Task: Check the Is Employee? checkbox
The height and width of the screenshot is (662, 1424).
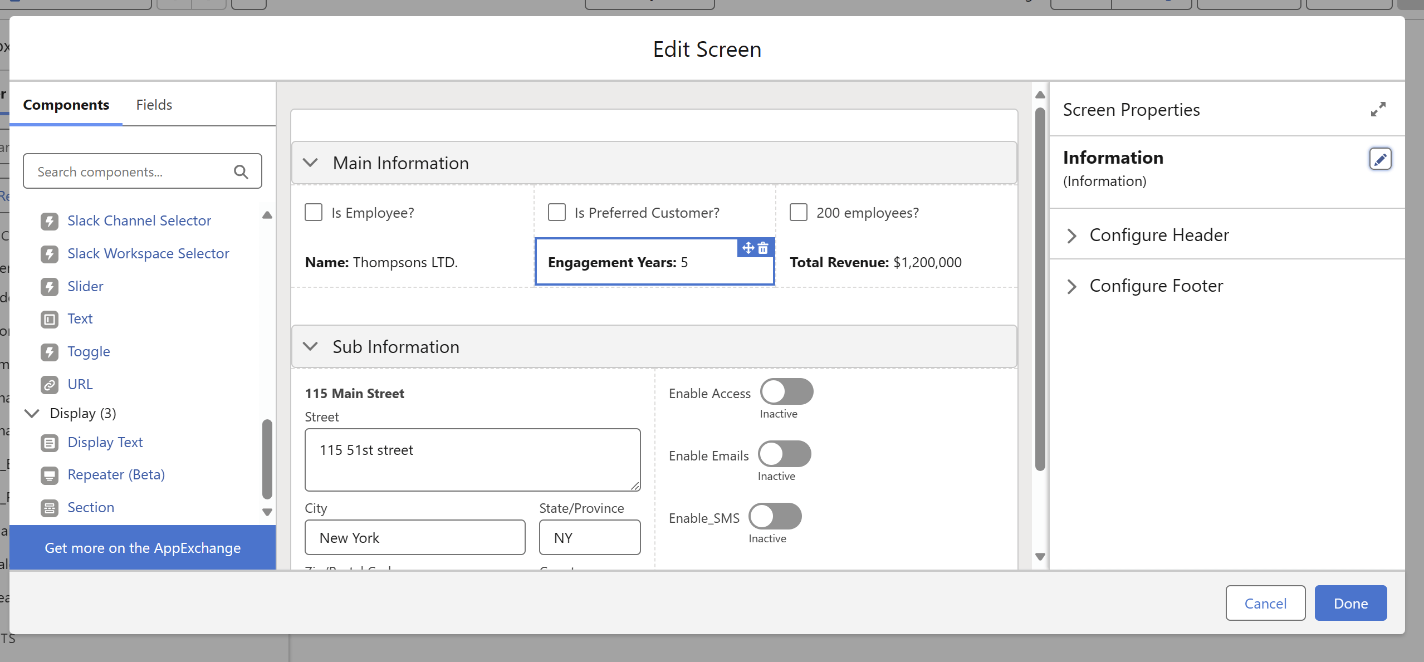Action: coord(314,212)
